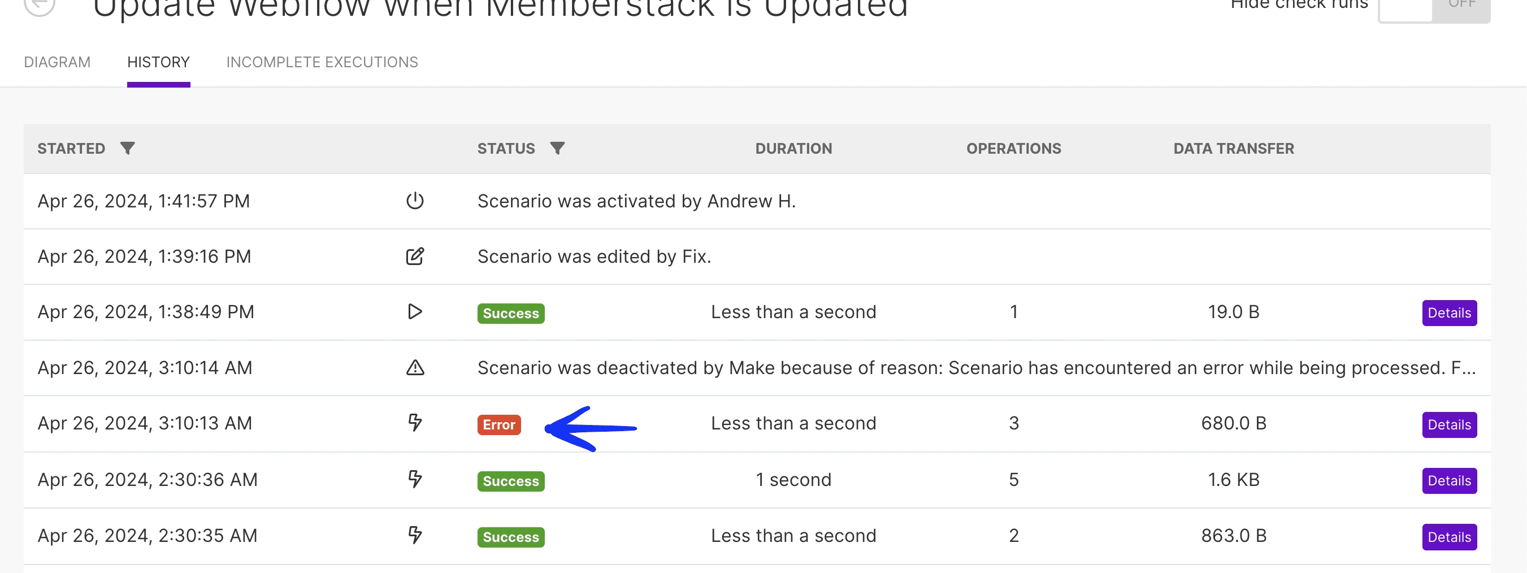Click lightning icon on 2:30:35 AM run
The height and width of the screenshot is (573, 1527).
(x=415, y=535)
